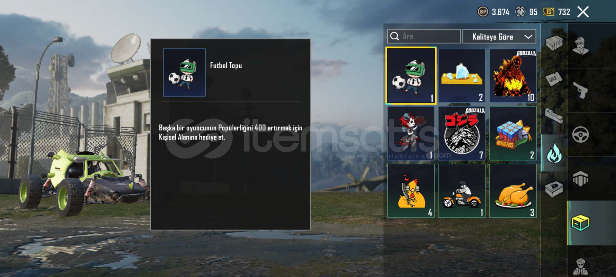616x277 pixels.
Task: Select the Futbol Topu soccer ball item
Action: pyautogui.click(x=411, y=76)
